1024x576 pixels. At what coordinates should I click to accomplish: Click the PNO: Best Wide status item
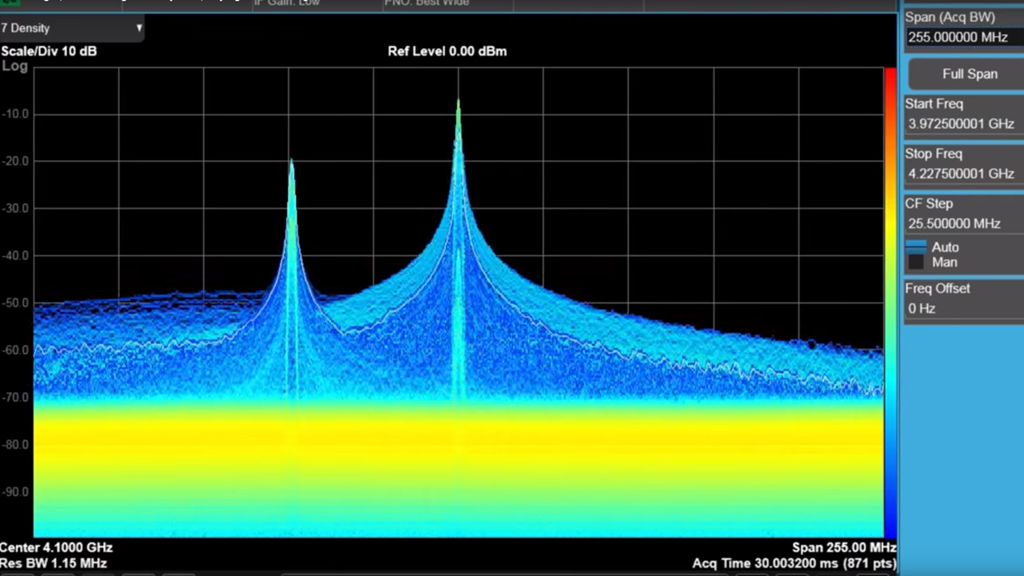click(x=426, y=3)
